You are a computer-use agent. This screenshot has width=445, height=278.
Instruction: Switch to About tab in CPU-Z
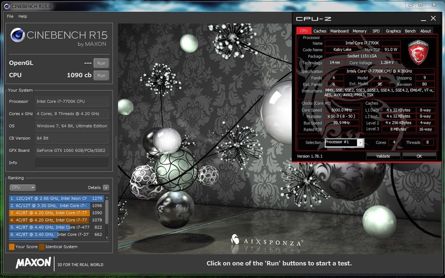pyautogui.click(x=425, y=31)
